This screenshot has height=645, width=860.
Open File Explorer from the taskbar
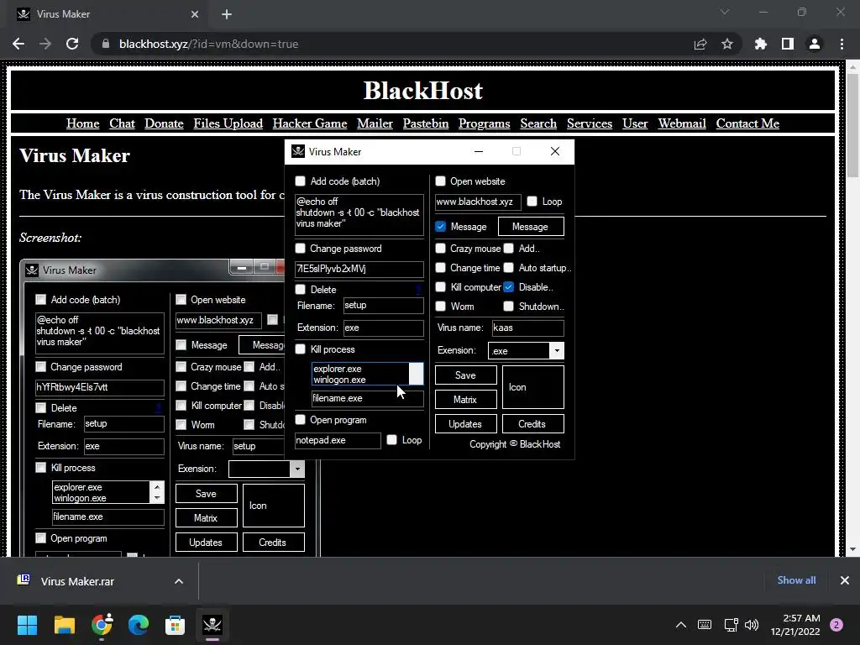point(64,625)
